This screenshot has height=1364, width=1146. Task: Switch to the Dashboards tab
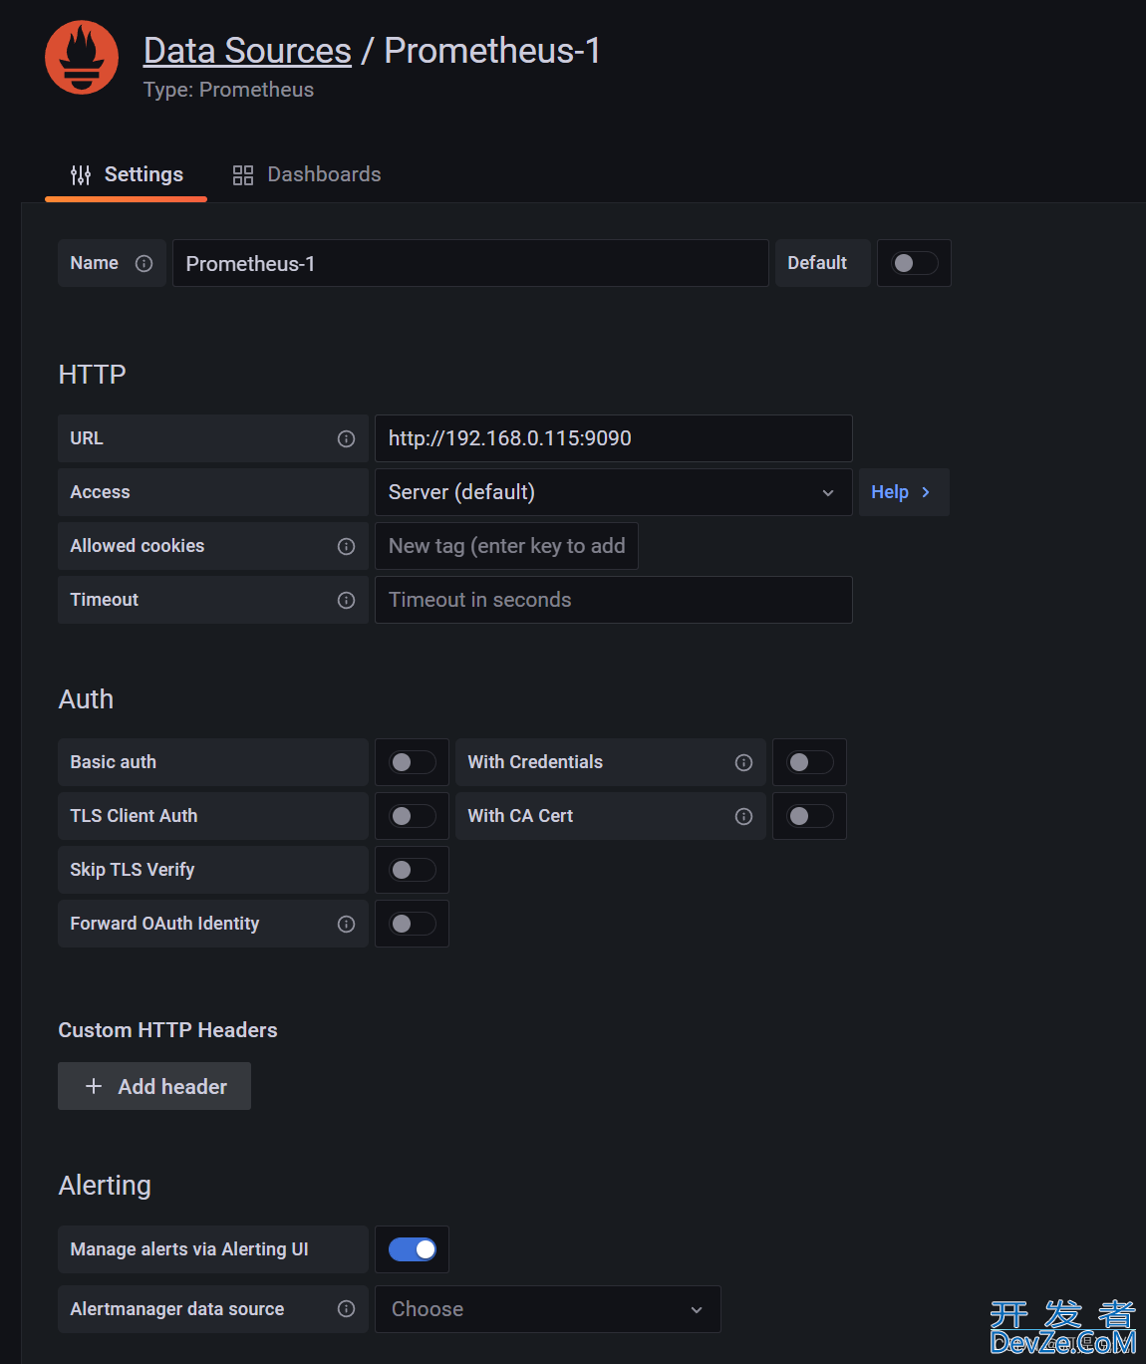pyautogui.click(x=307, y=175)
